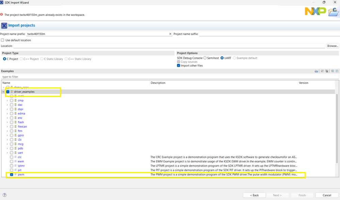Click the PWM project description text
340x200 pixels.
224,175
